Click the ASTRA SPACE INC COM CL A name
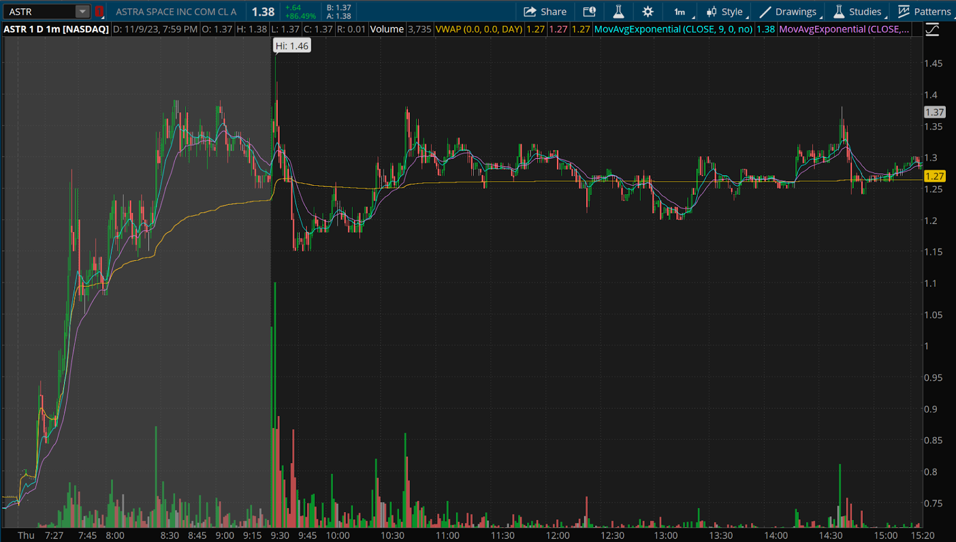The width and height of the screenshot is (956, 542). pos(176,12)
